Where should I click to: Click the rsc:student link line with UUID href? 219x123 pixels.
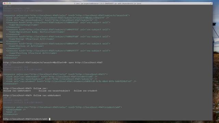(71, 81)
